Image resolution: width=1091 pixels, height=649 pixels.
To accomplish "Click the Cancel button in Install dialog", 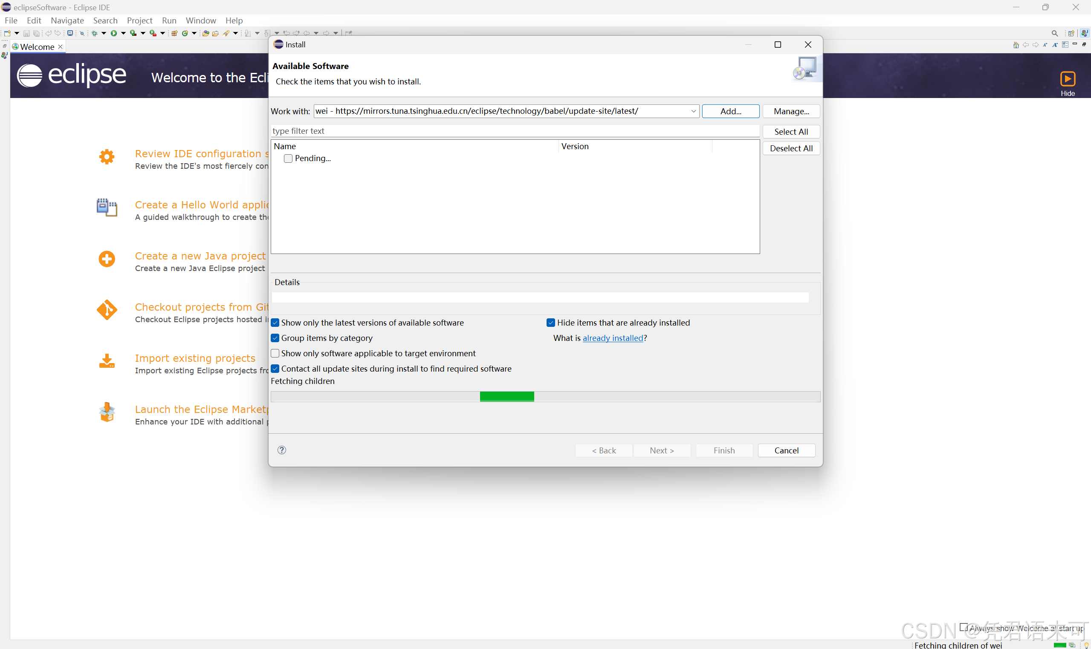I will (787, 450).
